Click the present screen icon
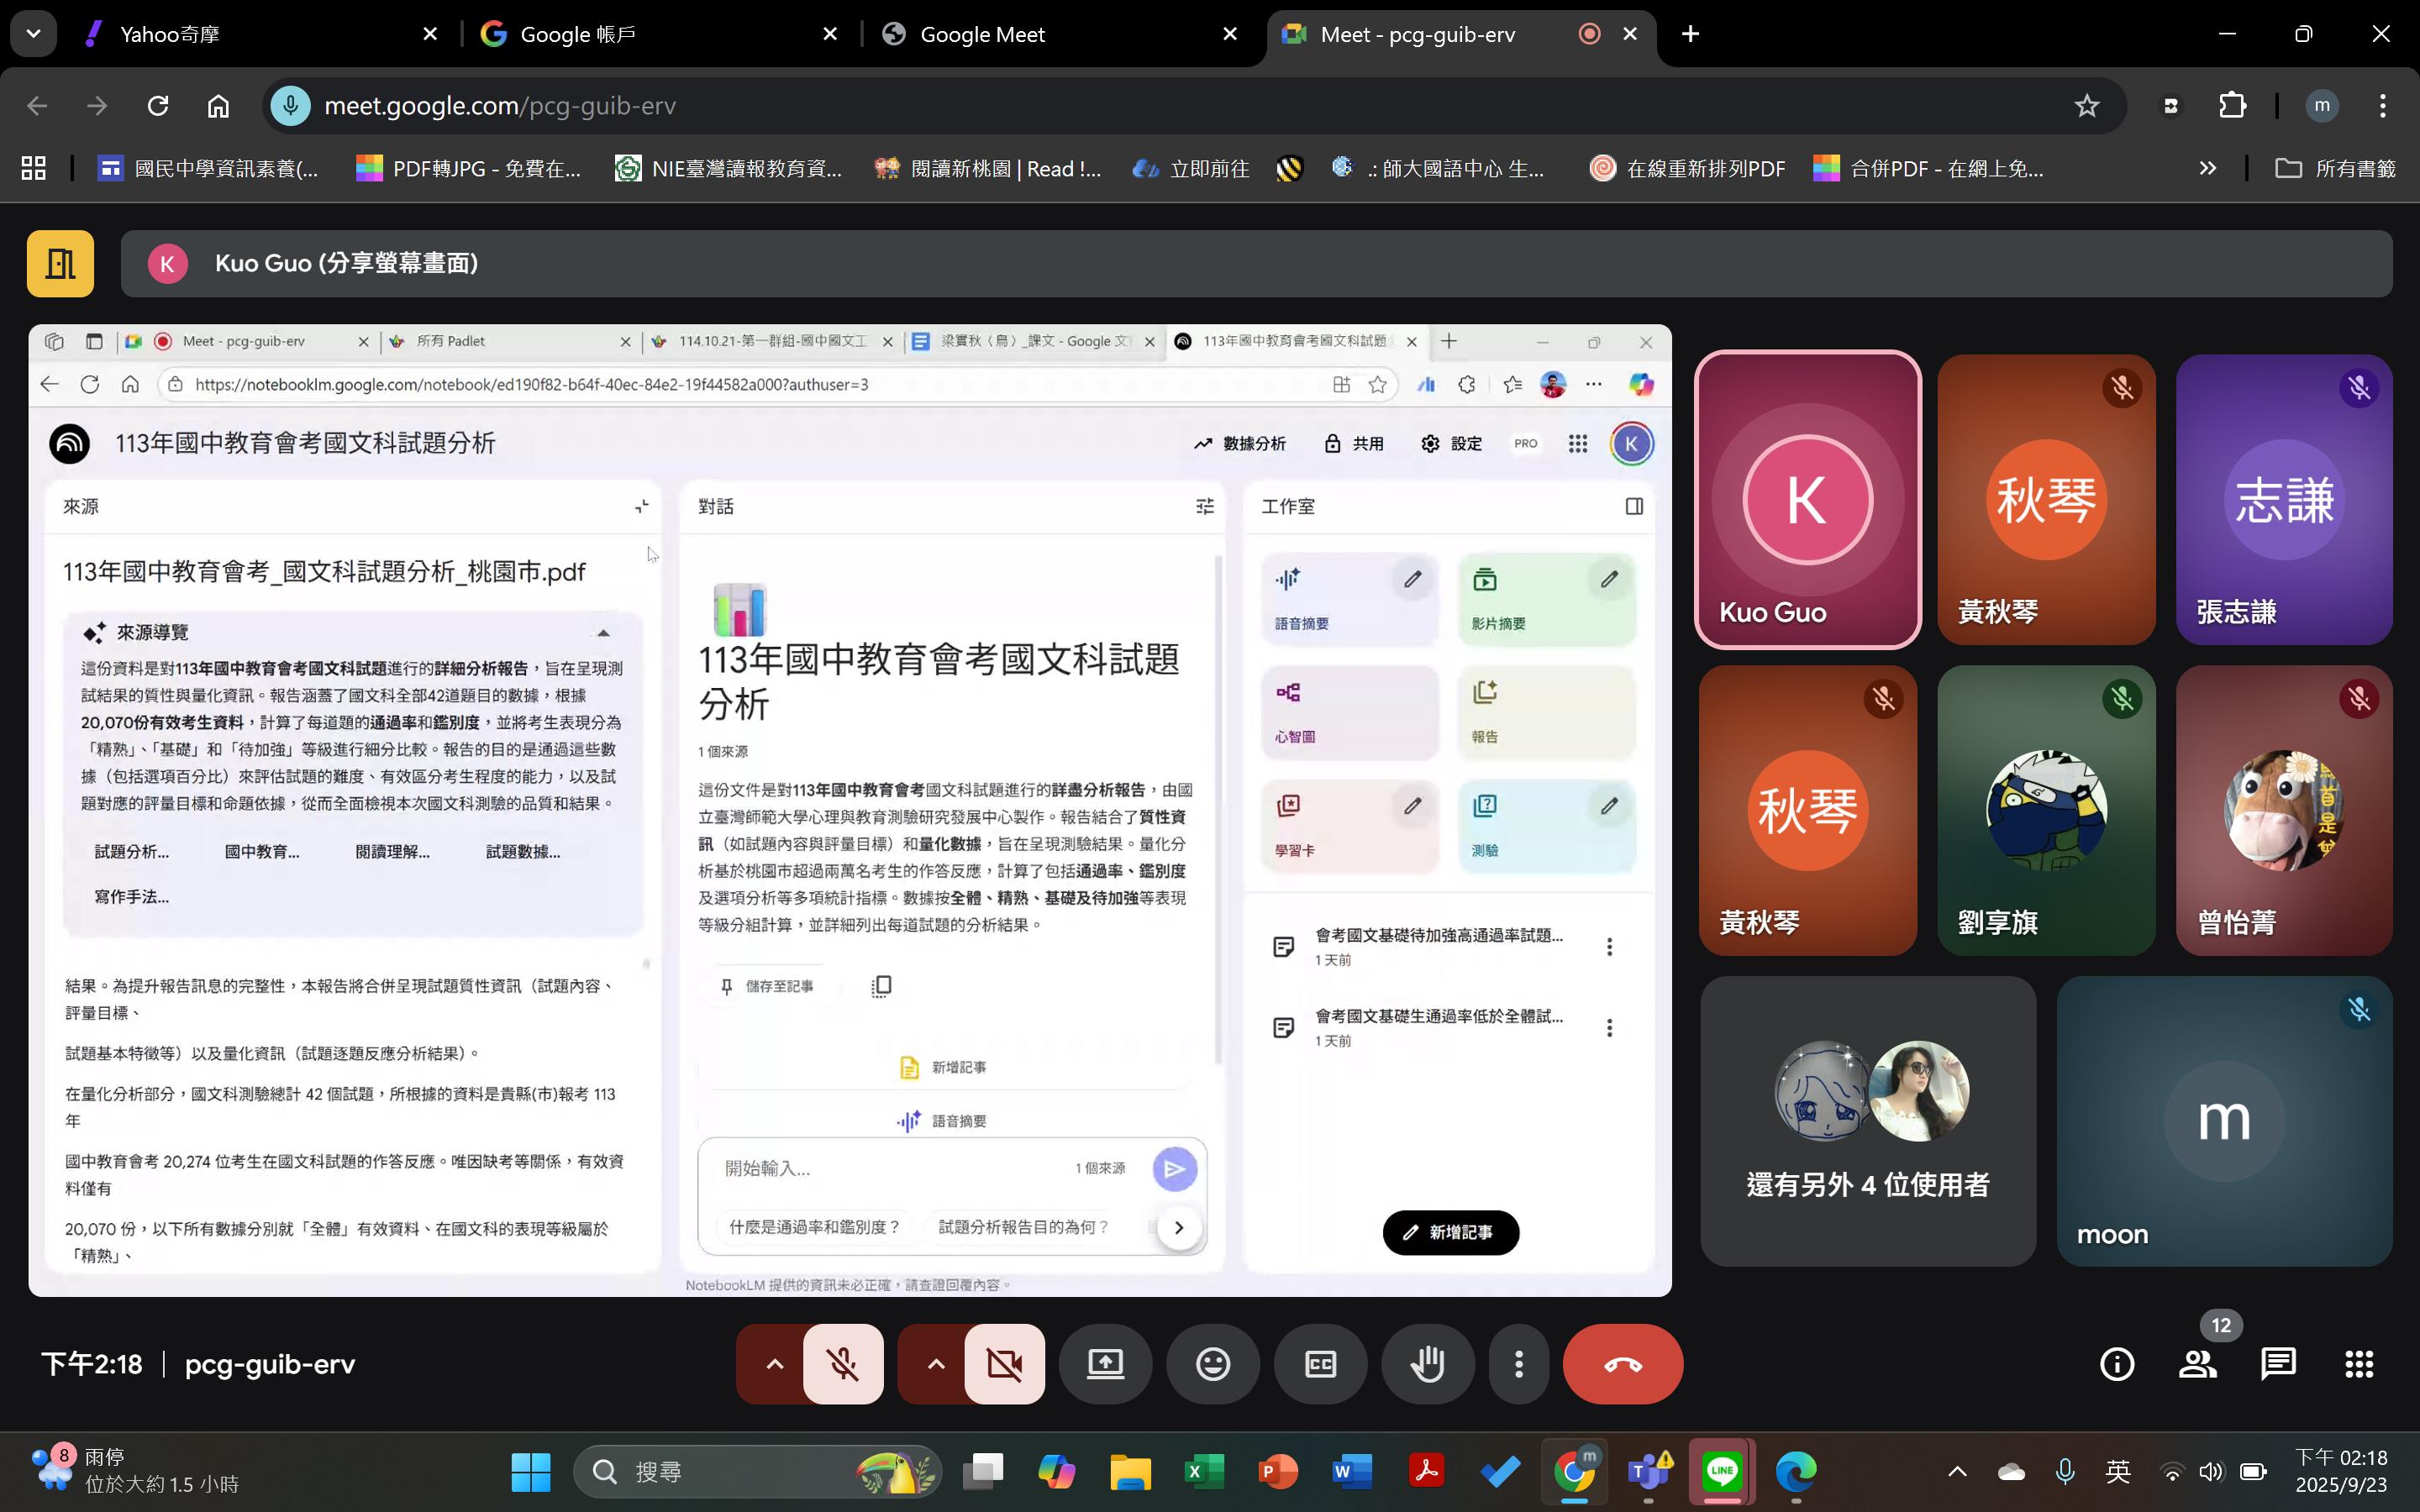This screenshot has width=2420, height=1512. pos(1105,1364)
